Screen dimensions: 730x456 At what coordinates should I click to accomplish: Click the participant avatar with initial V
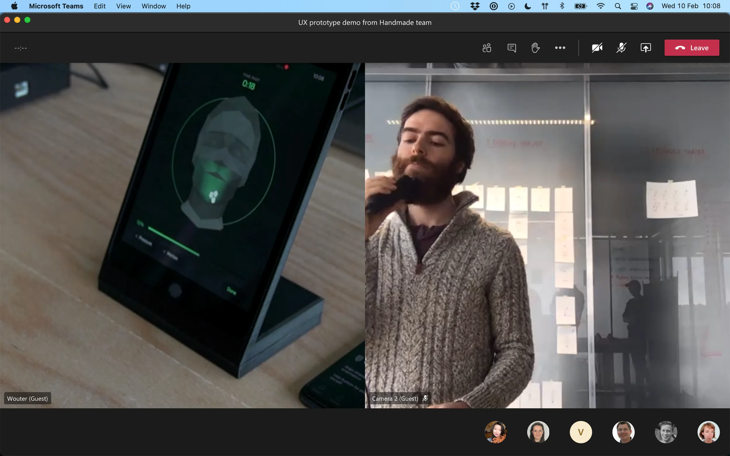click(x=580, y=432)
